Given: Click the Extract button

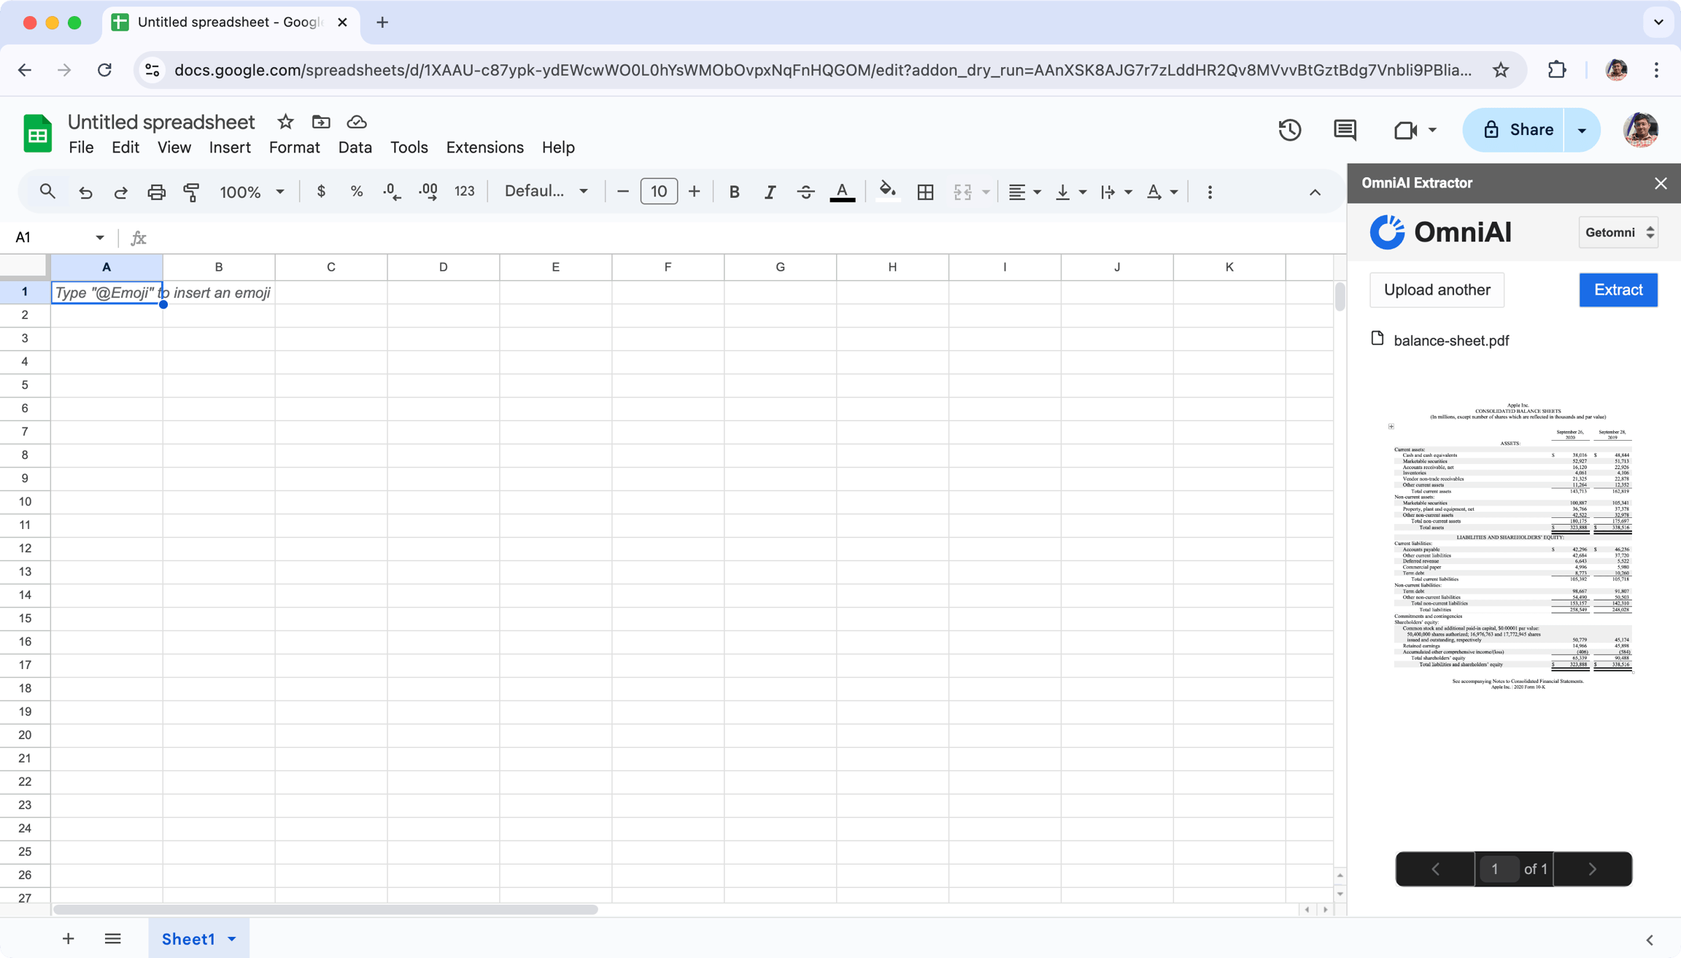Looking at the screenshot, I should click(1618, 290).
